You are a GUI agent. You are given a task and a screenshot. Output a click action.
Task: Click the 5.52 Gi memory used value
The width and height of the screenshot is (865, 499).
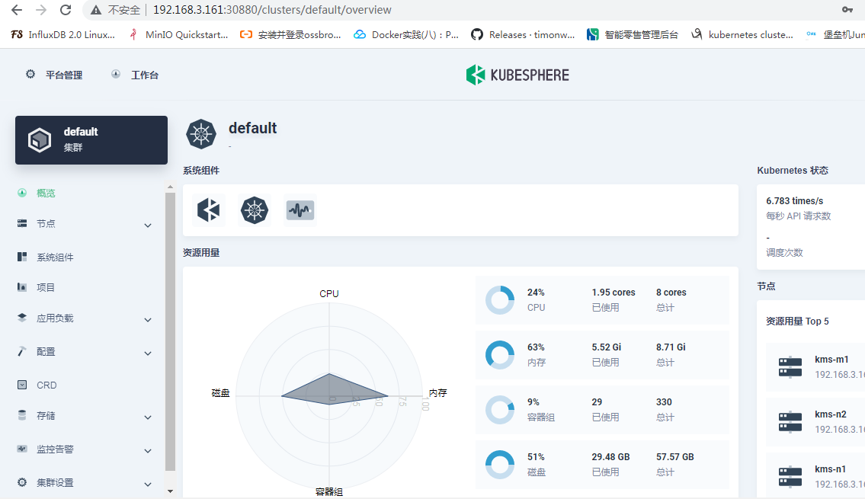tap(607, 347)
